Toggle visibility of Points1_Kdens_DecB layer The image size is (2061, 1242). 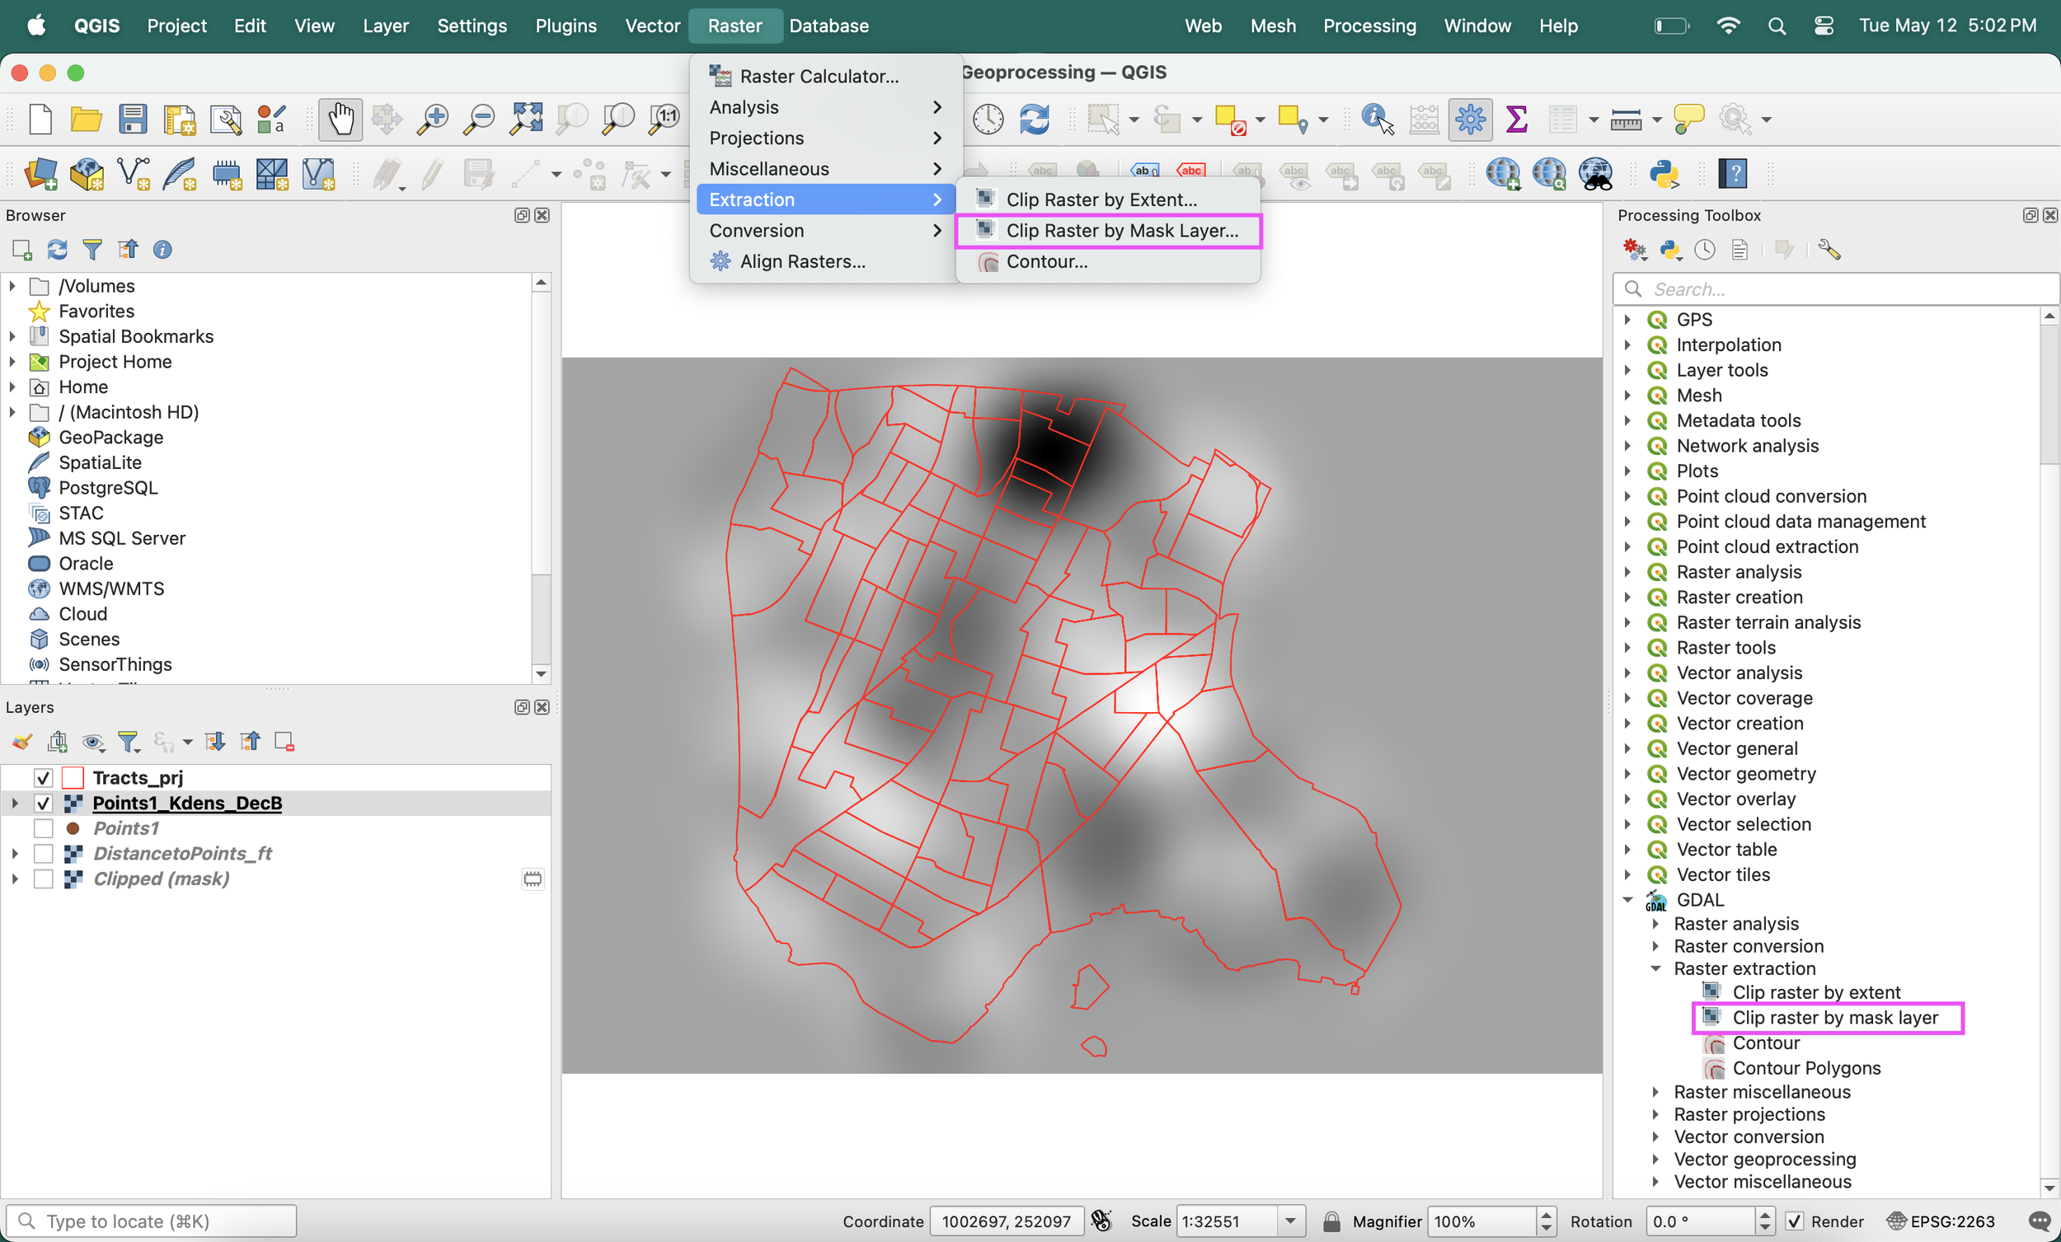44,803
